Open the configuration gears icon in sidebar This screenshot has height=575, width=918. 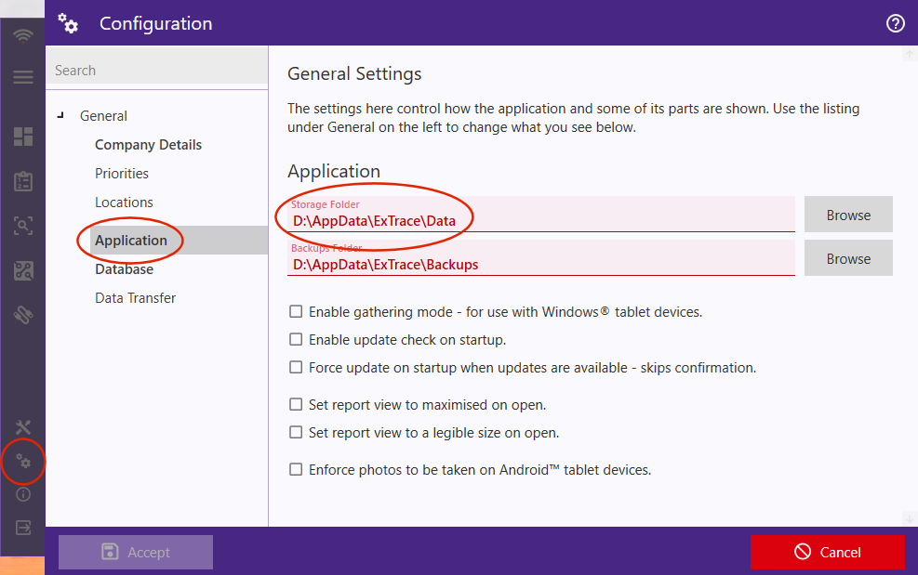pyautogui.click(x=23, y=461)
